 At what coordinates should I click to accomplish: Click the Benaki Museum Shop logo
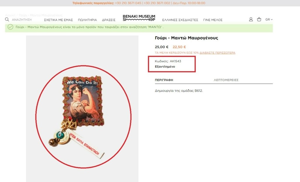(x=139, y=18)
